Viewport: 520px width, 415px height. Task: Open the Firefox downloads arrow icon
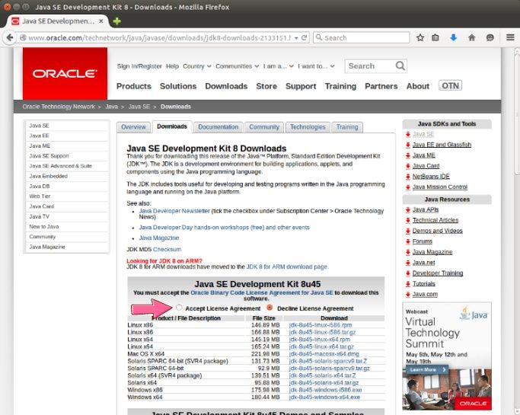tap(453, 37)
